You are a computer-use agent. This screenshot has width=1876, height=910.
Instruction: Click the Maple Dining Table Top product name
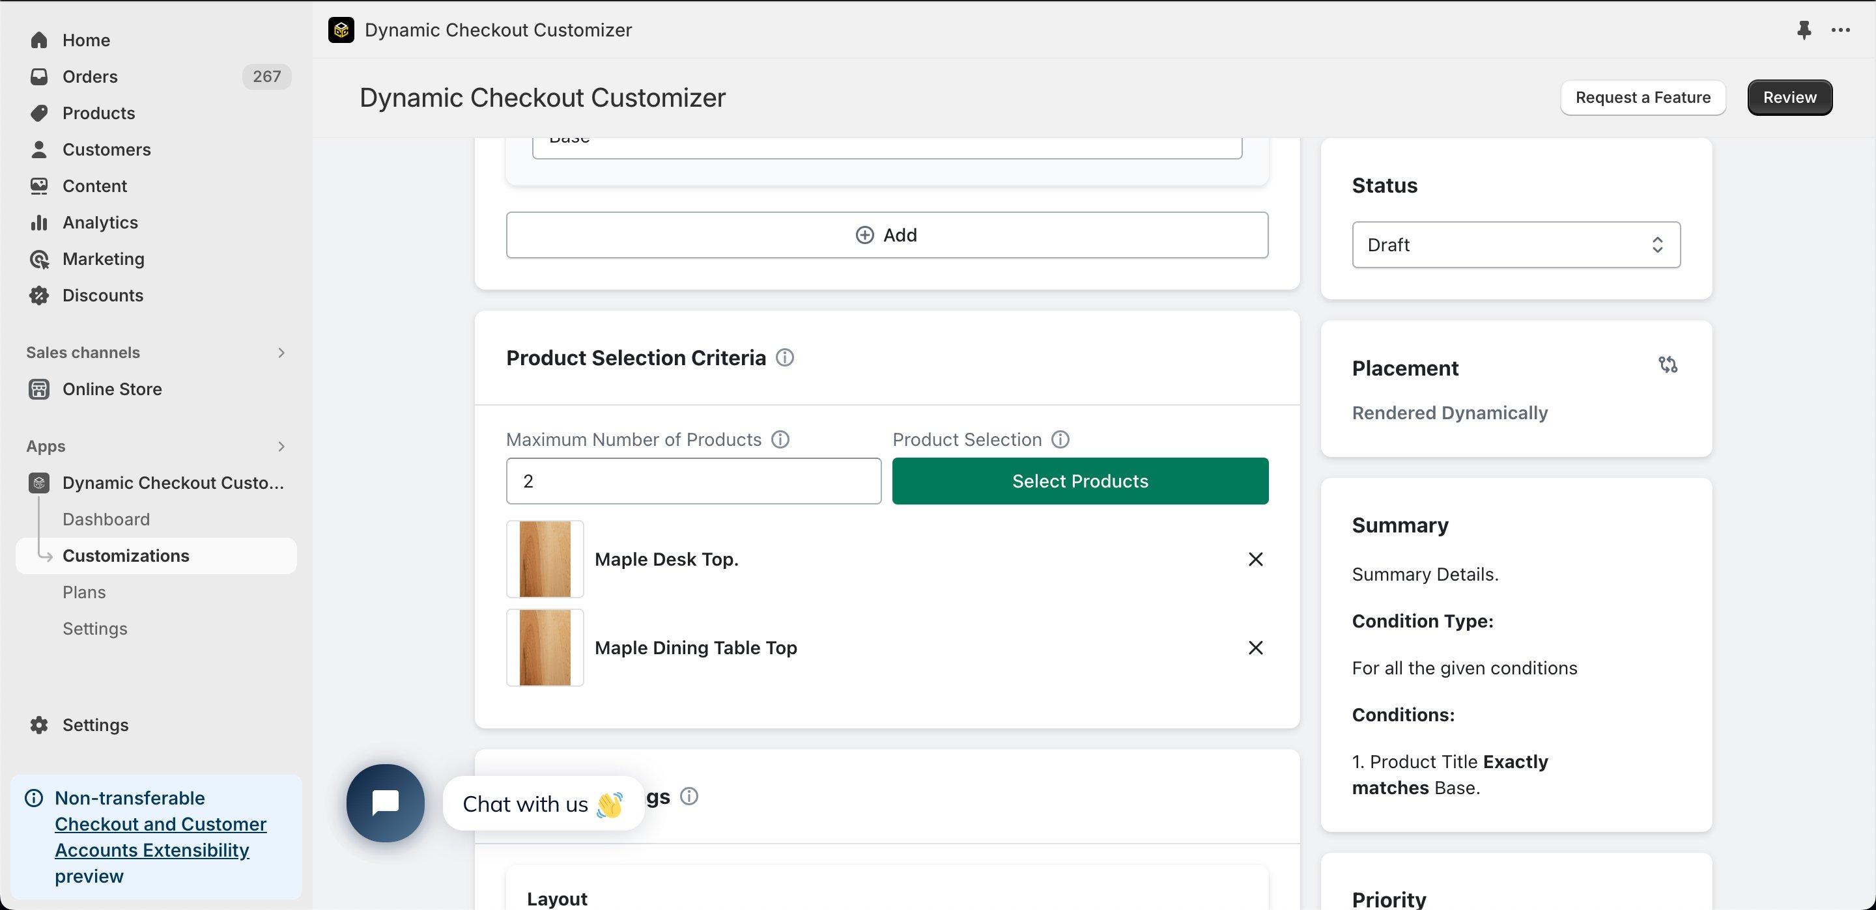point(696,647)
